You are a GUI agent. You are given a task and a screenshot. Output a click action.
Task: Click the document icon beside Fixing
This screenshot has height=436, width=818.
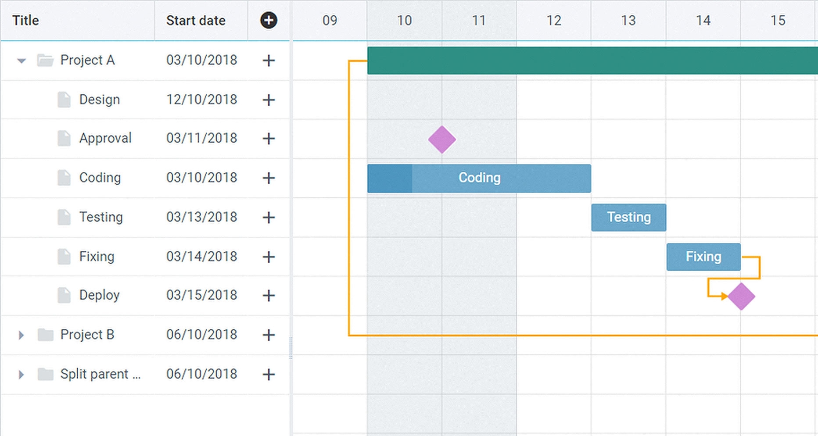tap(64, 257)
